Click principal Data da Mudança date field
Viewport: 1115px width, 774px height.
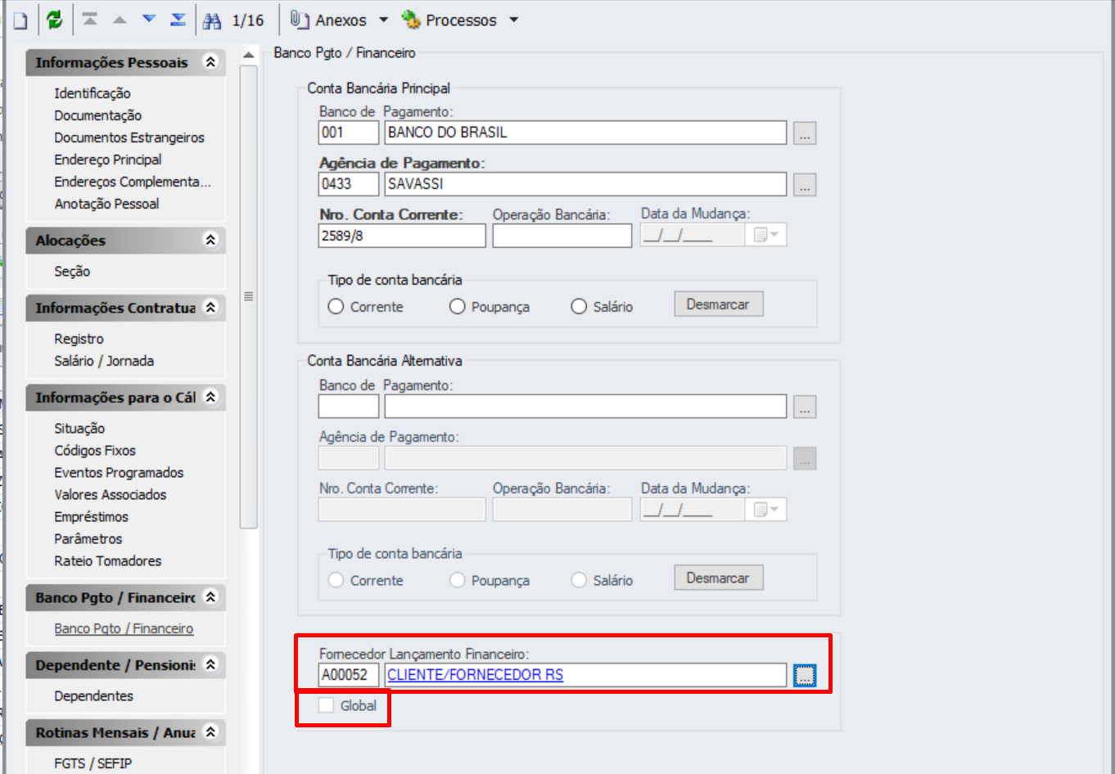(x=693, y=235)
